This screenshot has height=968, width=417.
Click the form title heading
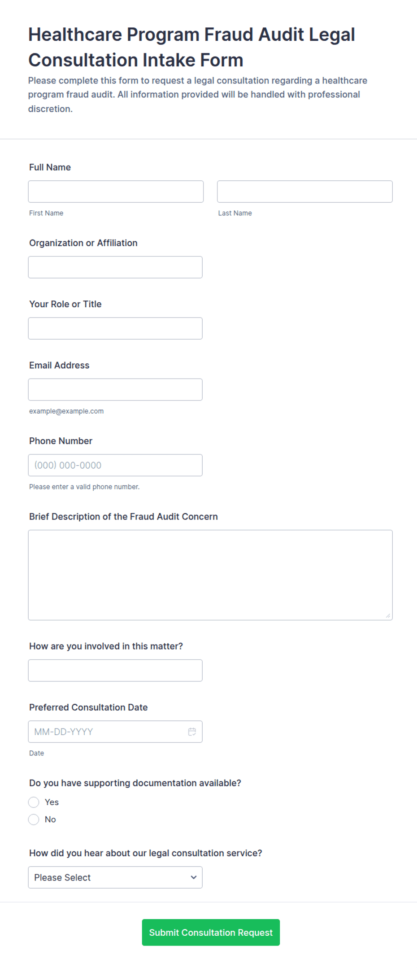pyautogui.click(x=191, y=47)
